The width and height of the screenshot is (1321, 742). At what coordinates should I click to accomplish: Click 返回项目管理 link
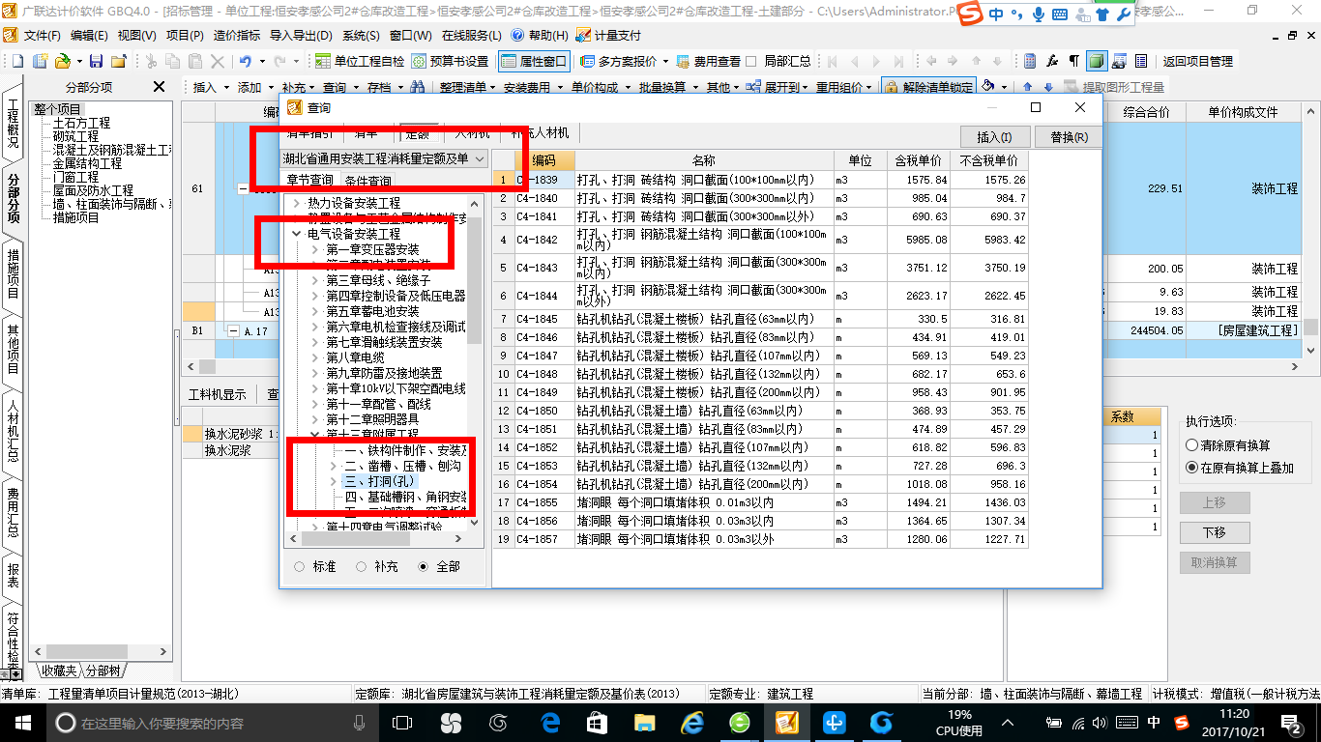click(1197, 61)
